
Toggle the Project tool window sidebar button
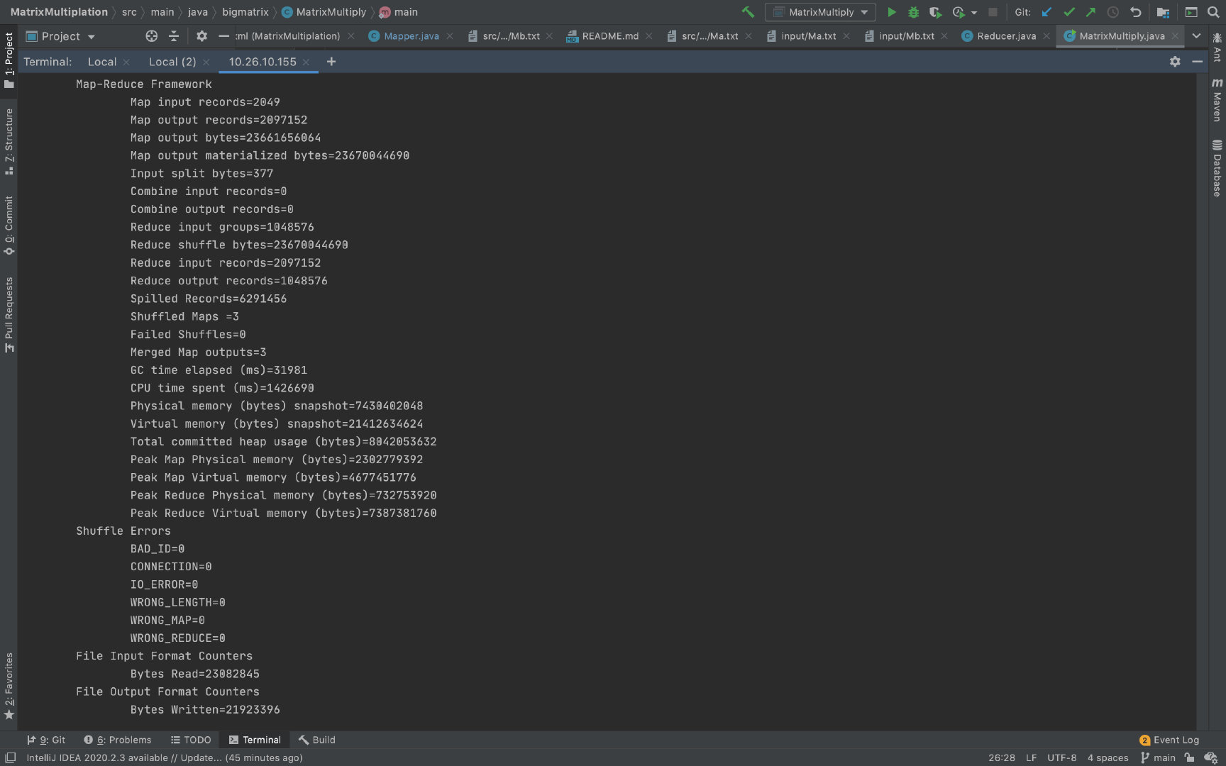(x=9, y=60)
